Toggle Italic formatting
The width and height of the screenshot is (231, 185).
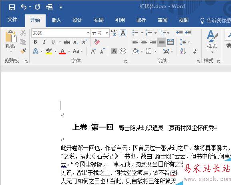[44, 42]
